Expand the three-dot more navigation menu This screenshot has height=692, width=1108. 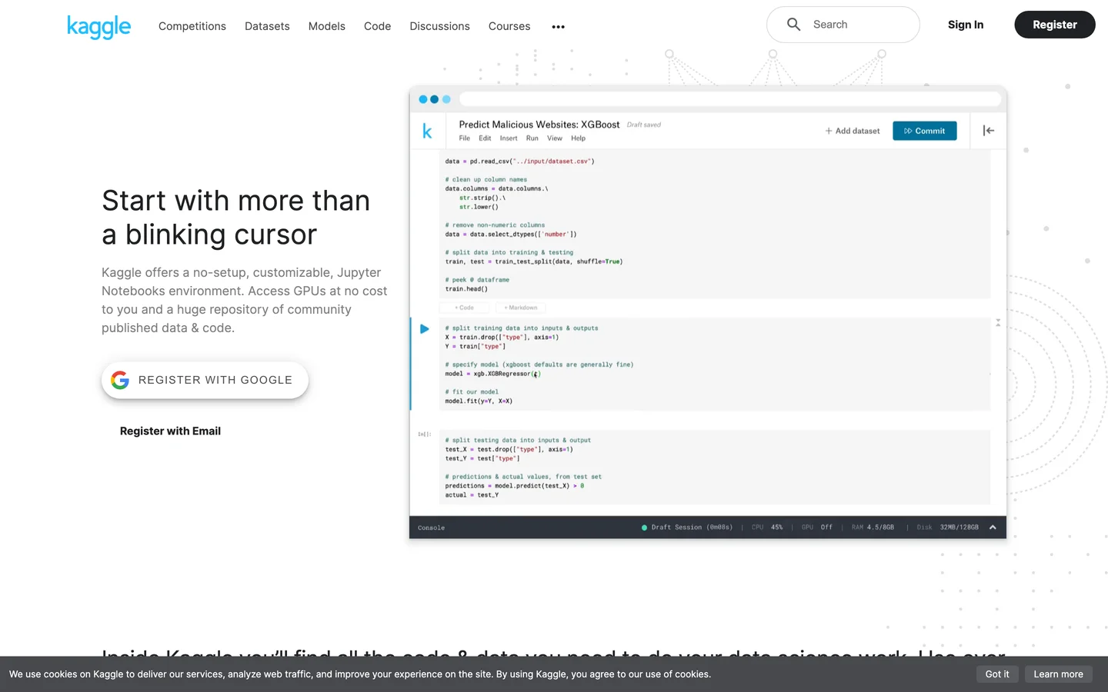(559, 27)
